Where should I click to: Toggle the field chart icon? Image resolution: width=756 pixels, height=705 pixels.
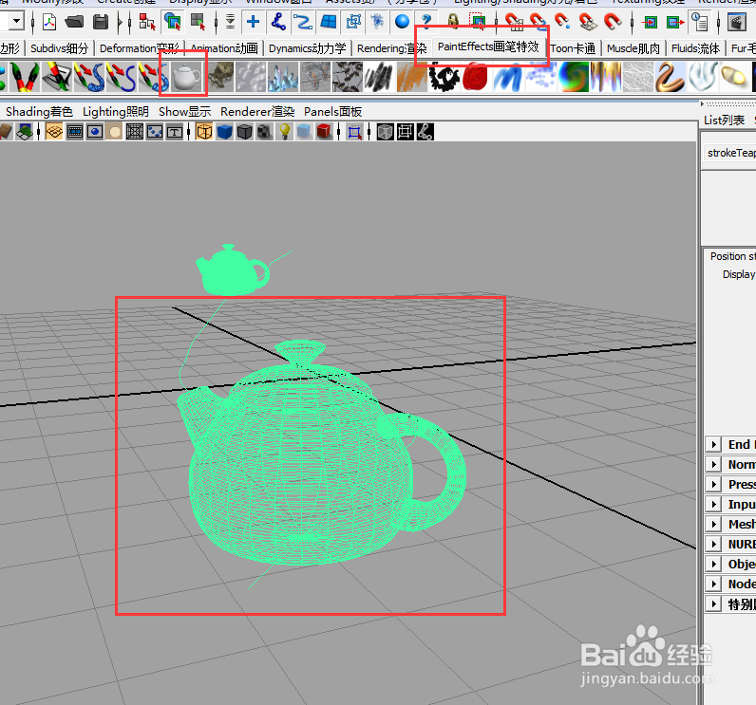coord(135,132)
